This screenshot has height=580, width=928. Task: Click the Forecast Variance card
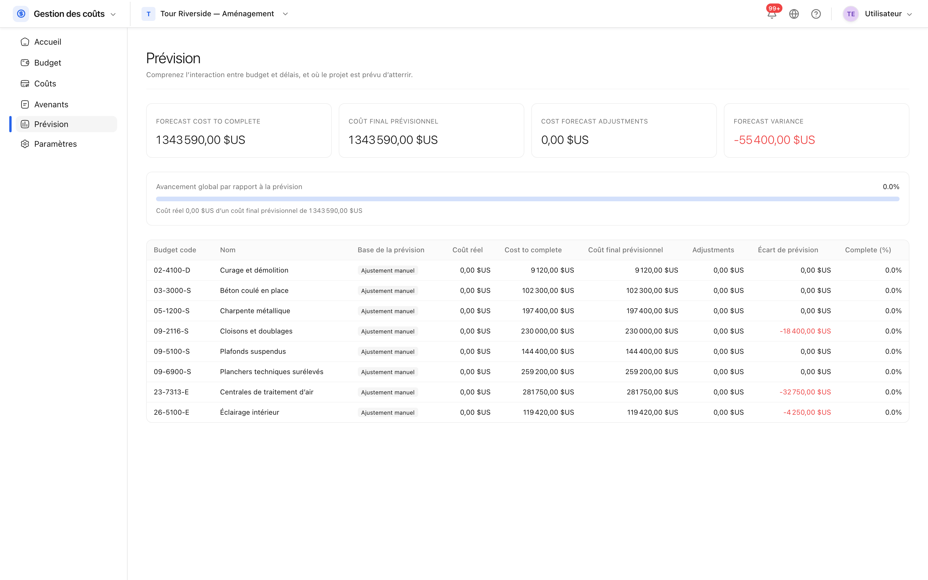click(816, 130)
